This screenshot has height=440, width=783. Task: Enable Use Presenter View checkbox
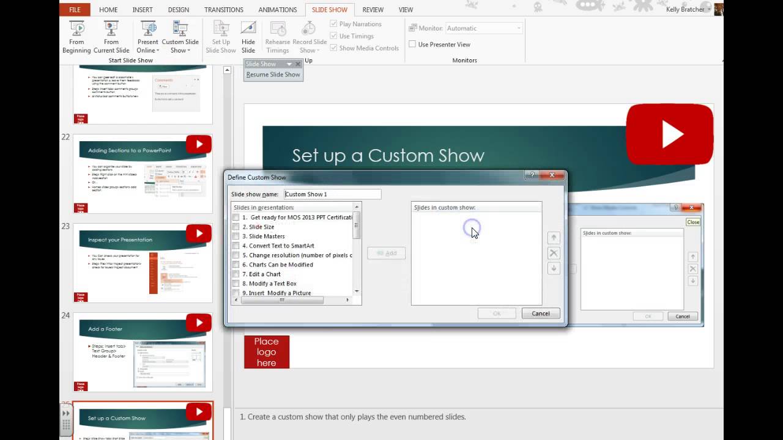(x=412, y=44)
